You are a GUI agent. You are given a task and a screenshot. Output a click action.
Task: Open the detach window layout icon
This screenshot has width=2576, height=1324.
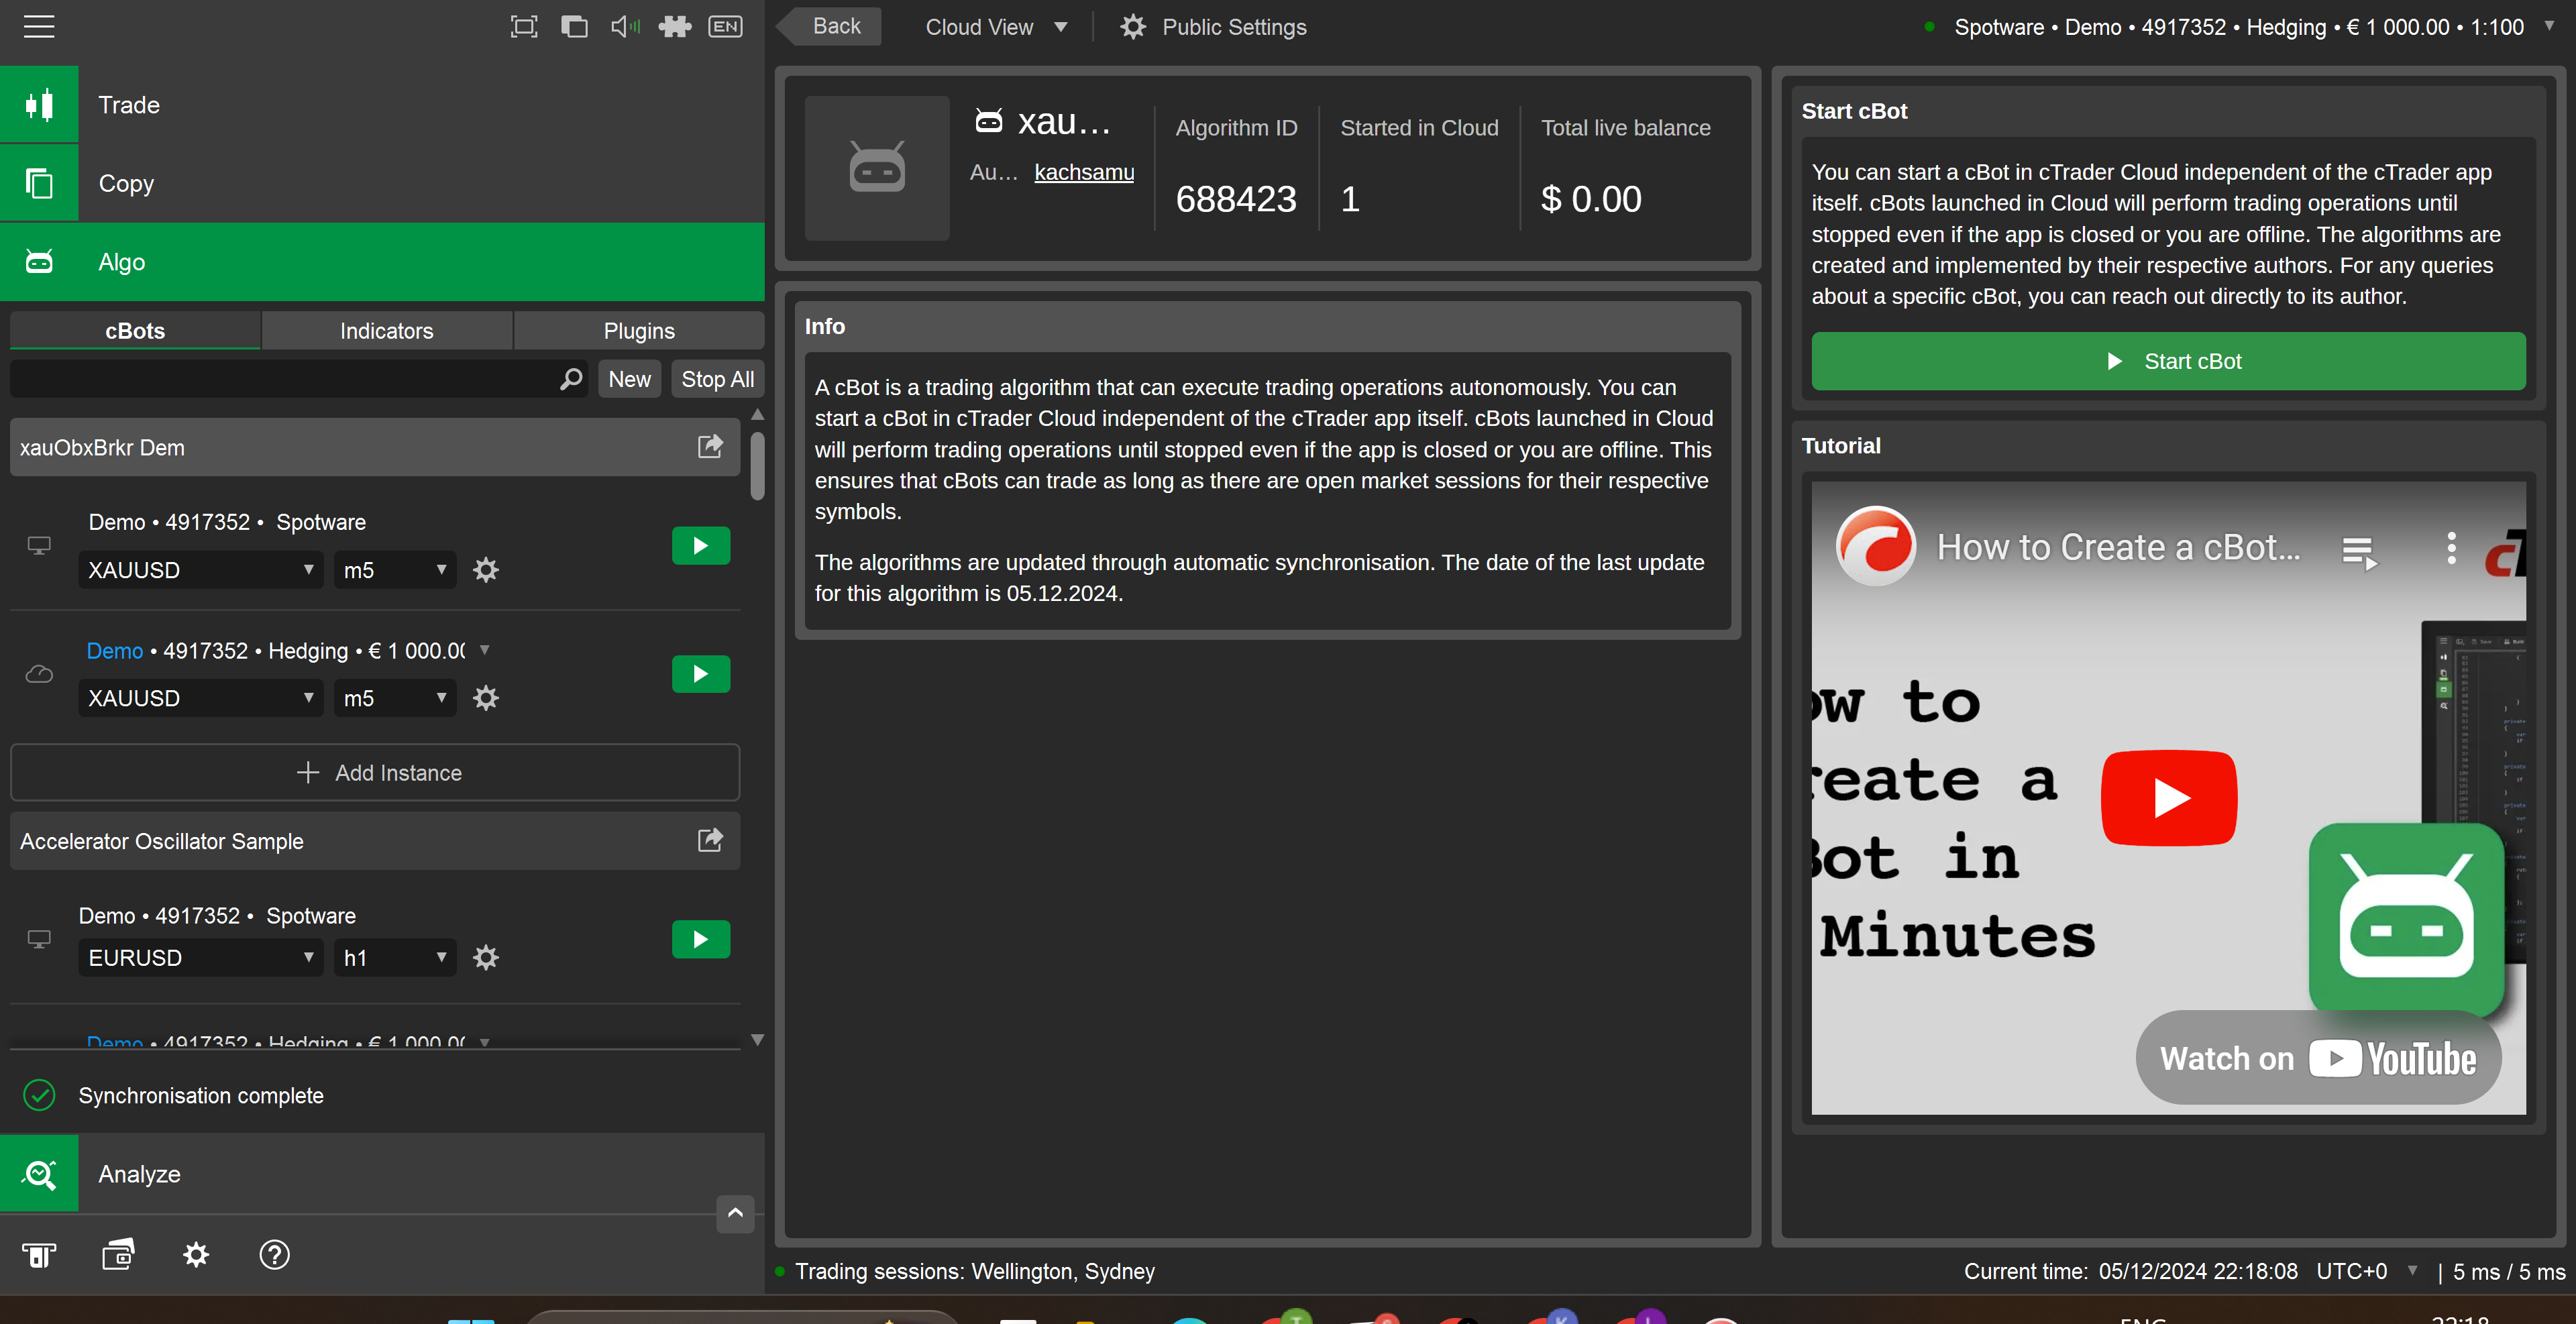[574, 27]
